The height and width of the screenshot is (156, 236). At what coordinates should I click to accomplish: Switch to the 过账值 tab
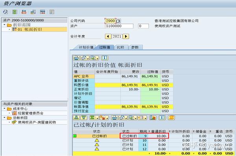(x=105, y=48)
